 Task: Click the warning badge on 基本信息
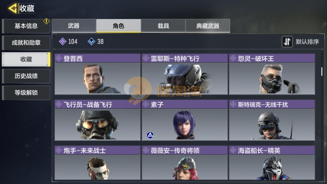46,21
